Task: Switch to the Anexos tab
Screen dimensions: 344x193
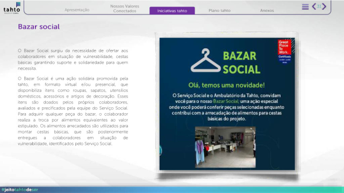Action: click(x=267, y=11)
